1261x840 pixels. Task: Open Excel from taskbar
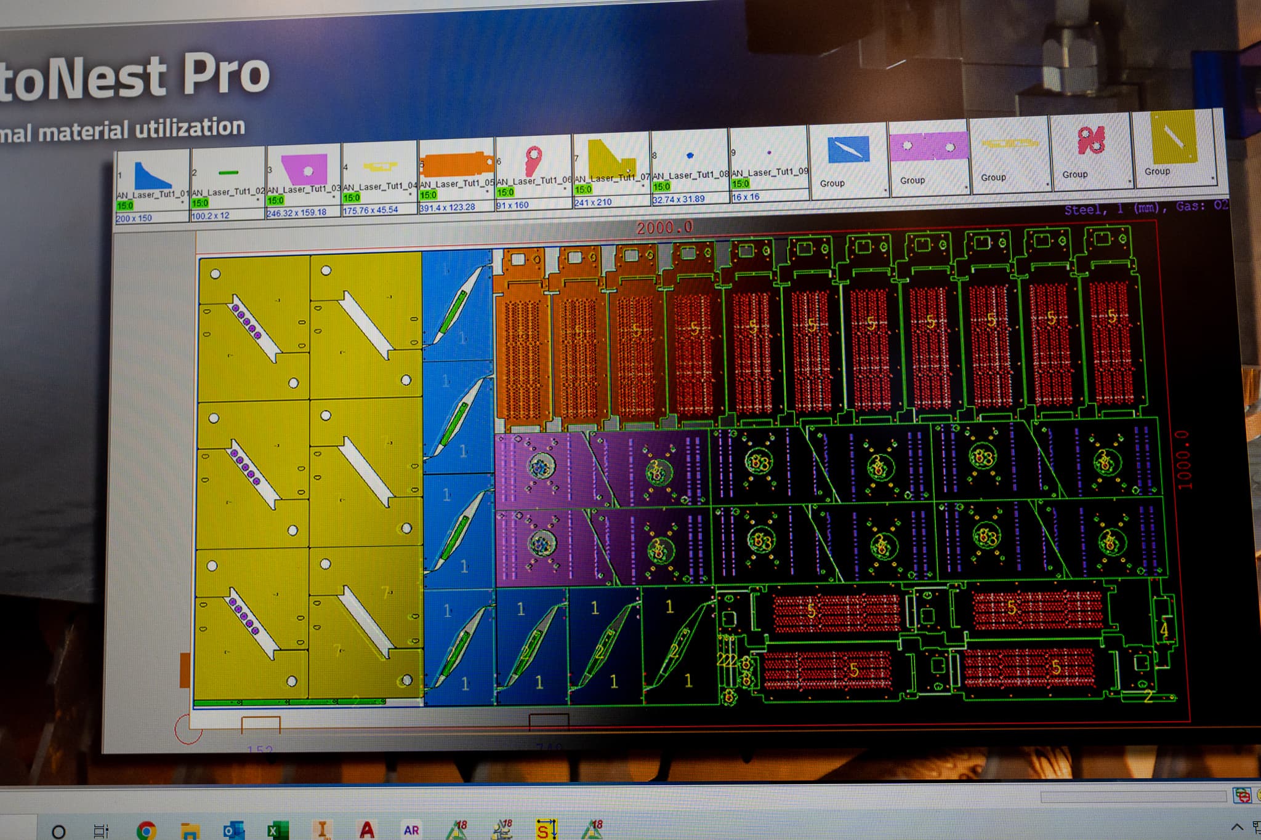278,830
